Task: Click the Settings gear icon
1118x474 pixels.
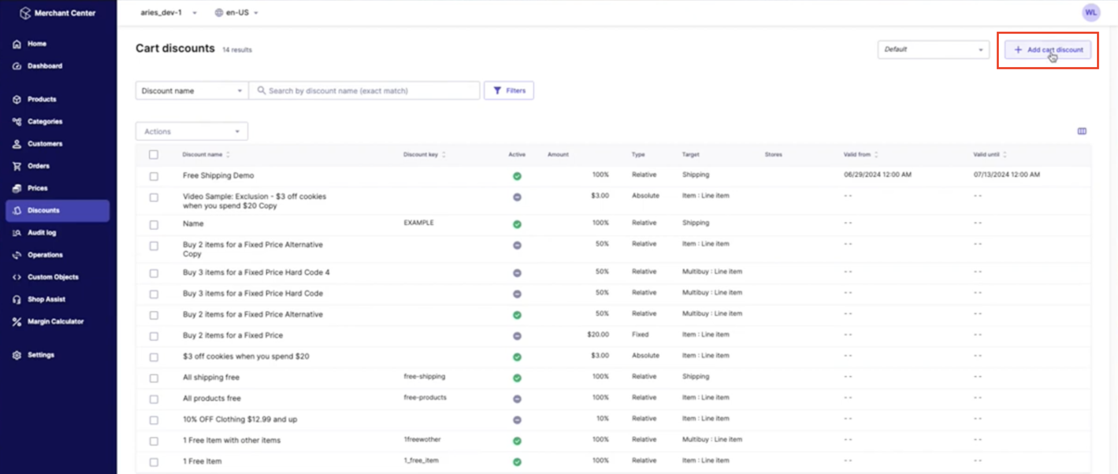Action: coord(17,355)
